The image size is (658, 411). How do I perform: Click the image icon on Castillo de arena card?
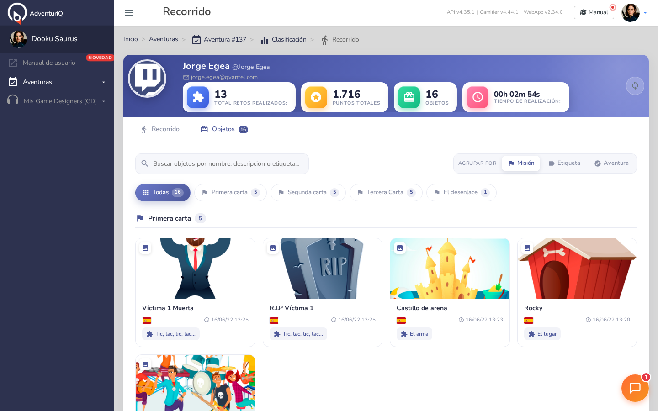pyautogui.click(x=400, y=248)
